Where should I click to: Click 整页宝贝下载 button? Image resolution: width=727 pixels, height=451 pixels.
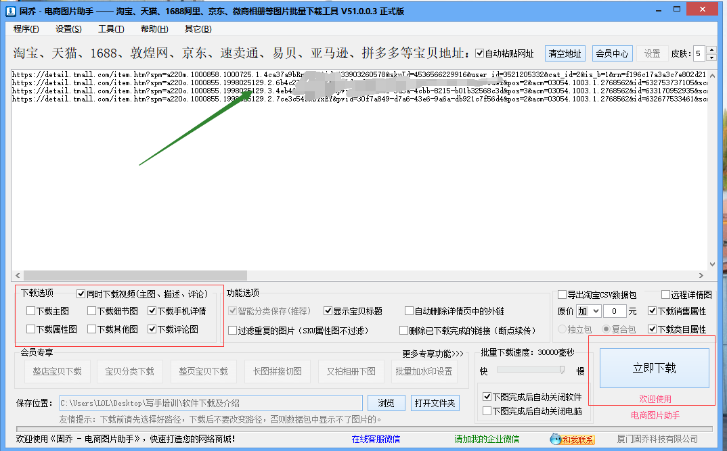[204, 371]
